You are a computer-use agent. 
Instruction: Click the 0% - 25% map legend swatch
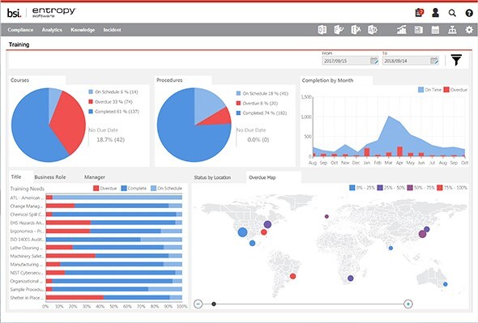point(352,188)
